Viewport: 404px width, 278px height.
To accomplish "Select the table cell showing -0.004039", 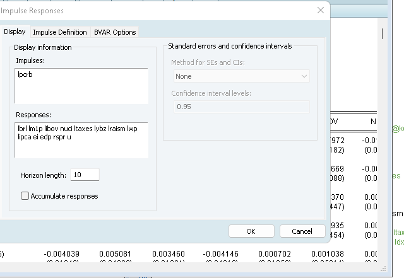I will coord(61,254).
